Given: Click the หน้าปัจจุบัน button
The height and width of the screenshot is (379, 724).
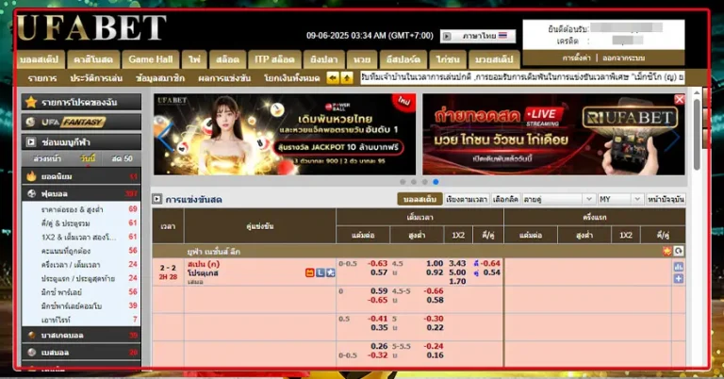Looking at the screenshot, I should [x=666, y=199].
